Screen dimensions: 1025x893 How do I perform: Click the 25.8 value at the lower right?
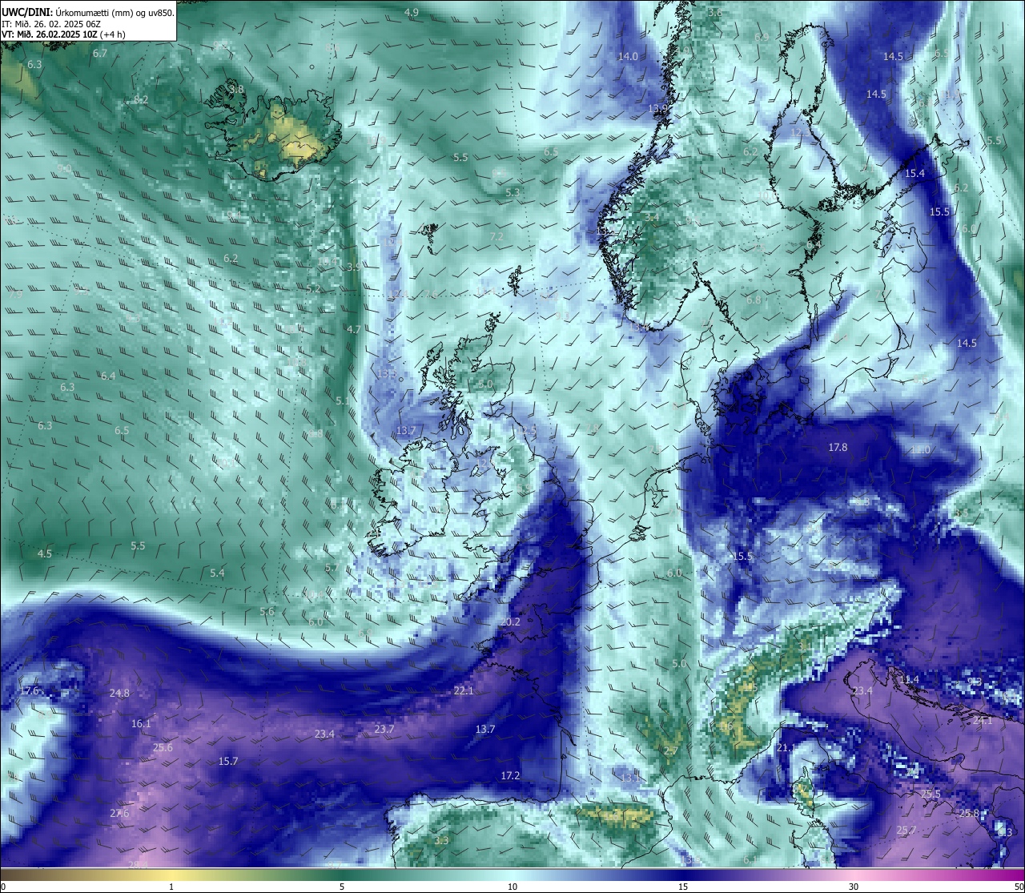(969, 813)
